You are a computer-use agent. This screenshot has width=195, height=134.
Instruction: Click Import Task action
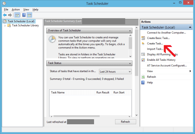(155, 49)
